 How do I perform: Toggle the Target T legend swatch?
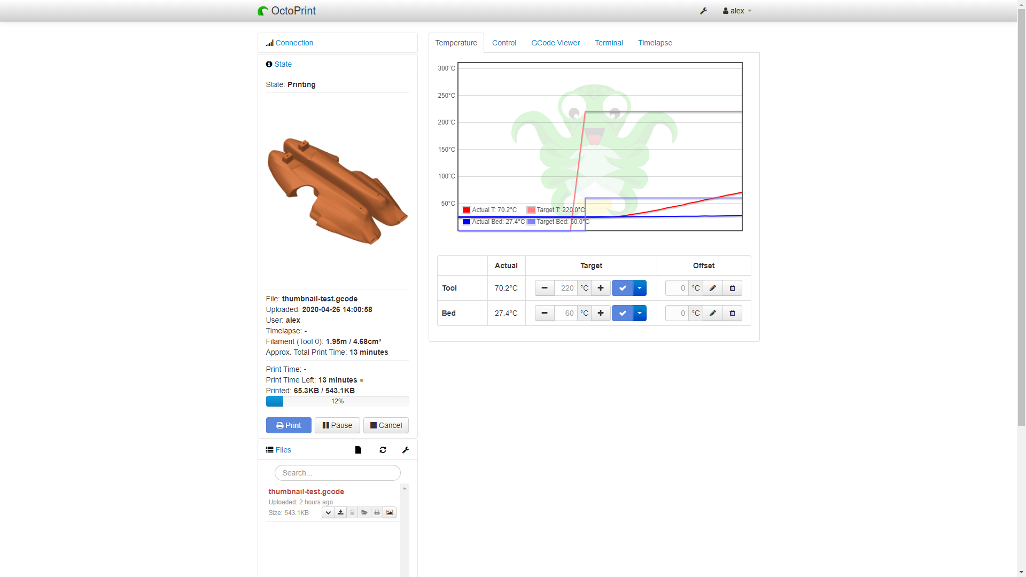coord(531,210)
